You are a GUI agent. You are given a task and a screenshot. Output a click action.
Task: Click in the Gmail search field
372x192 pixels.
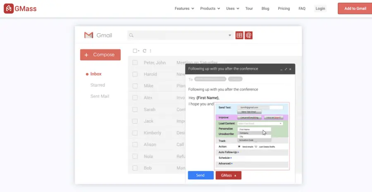[x=180, y=36]
